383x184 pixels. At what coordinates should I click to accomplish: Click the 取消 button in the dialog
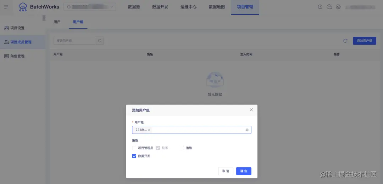tap(226, 171)
